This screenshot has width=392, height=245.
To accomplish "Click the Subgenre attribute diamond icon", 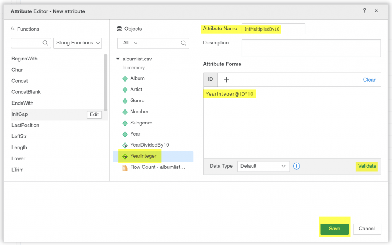I will (x=125, y=123).
